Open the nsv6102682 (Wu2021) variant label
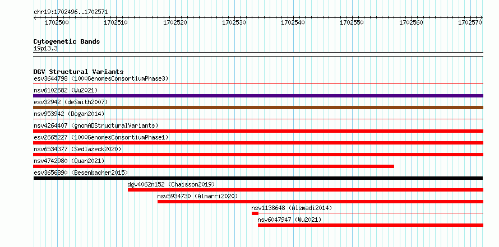The image size is (499, 247). click(x=66, y=90)
